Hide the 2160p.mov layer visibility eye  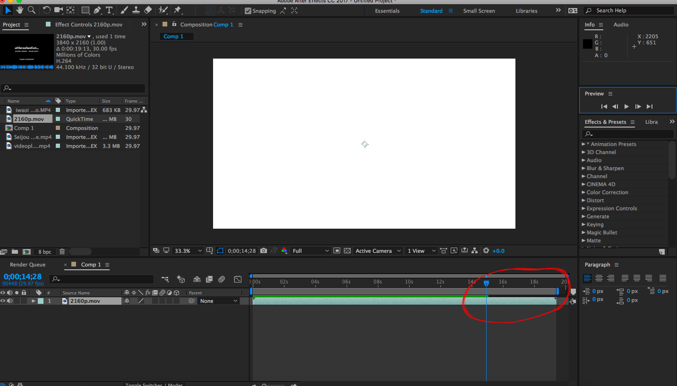4,300
